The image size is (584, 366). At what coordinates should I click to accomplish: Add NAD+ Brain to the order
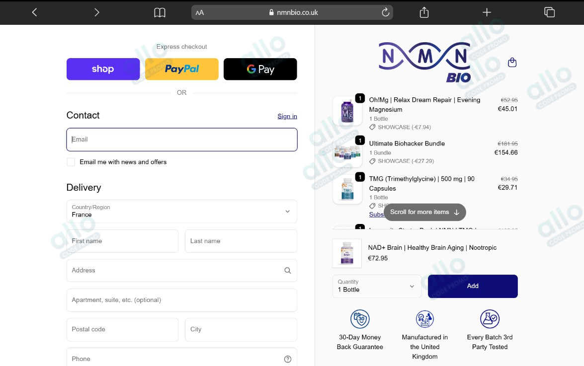point(472,286)
